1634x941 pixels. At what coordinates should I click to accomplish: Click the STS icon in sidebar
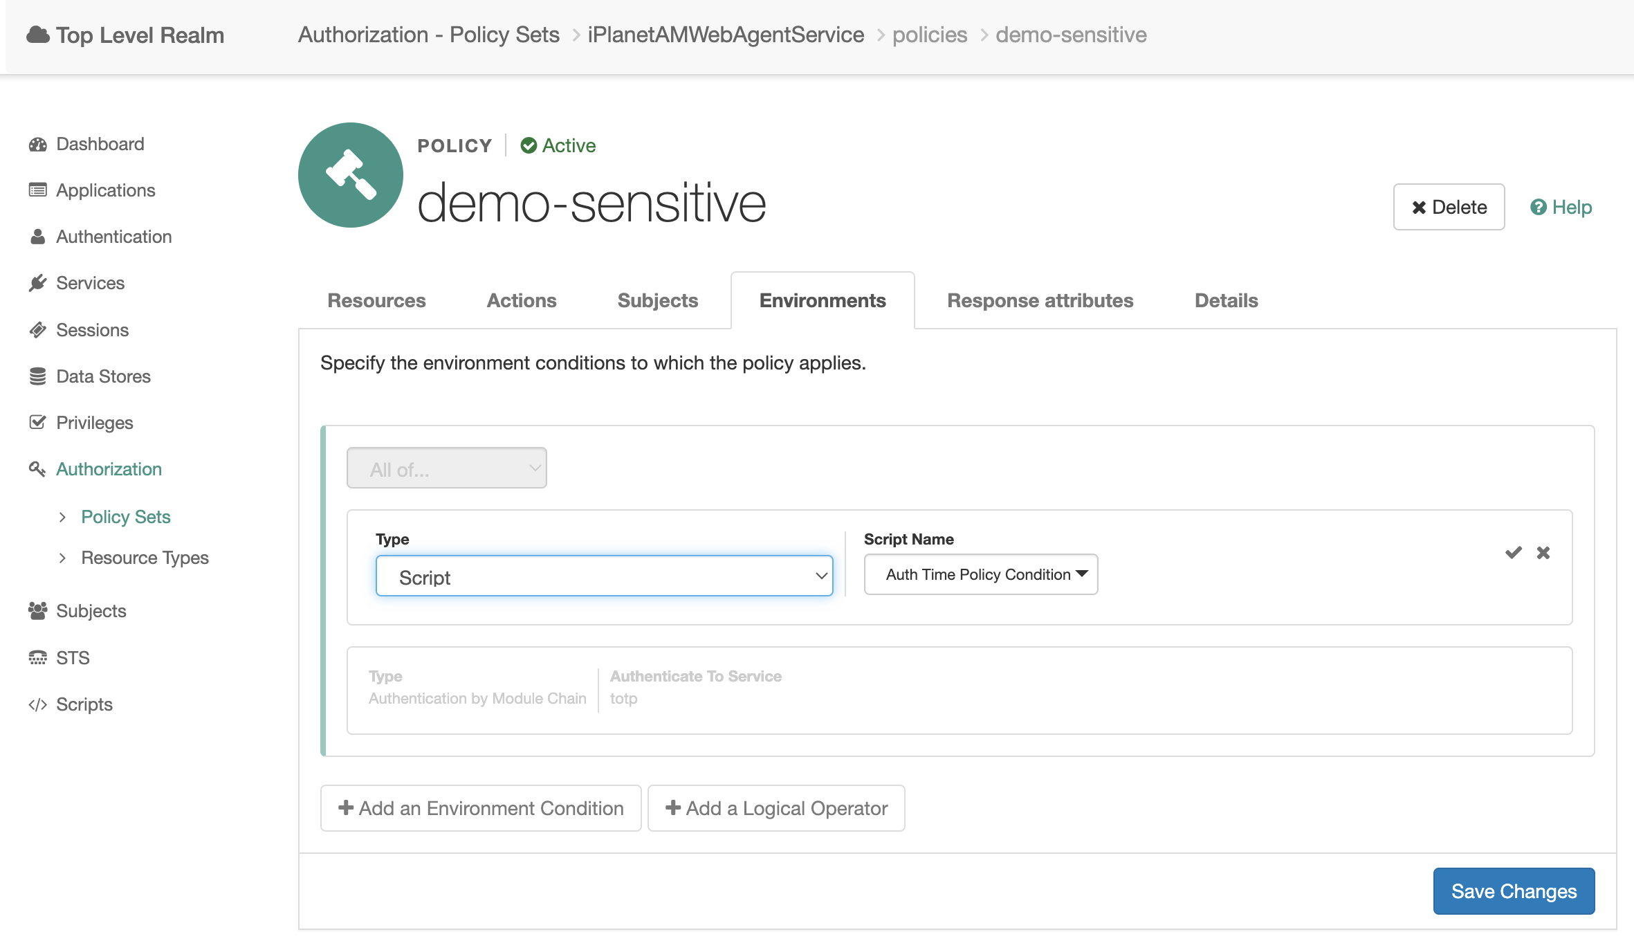(x=37, y=657)
